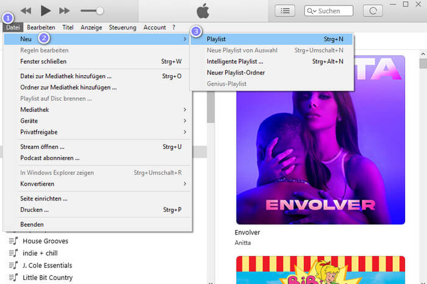Click the indie + chill playlist icon
Viewport: 427px width, 284px height.
pyautogui.click(x=12, y=253)
